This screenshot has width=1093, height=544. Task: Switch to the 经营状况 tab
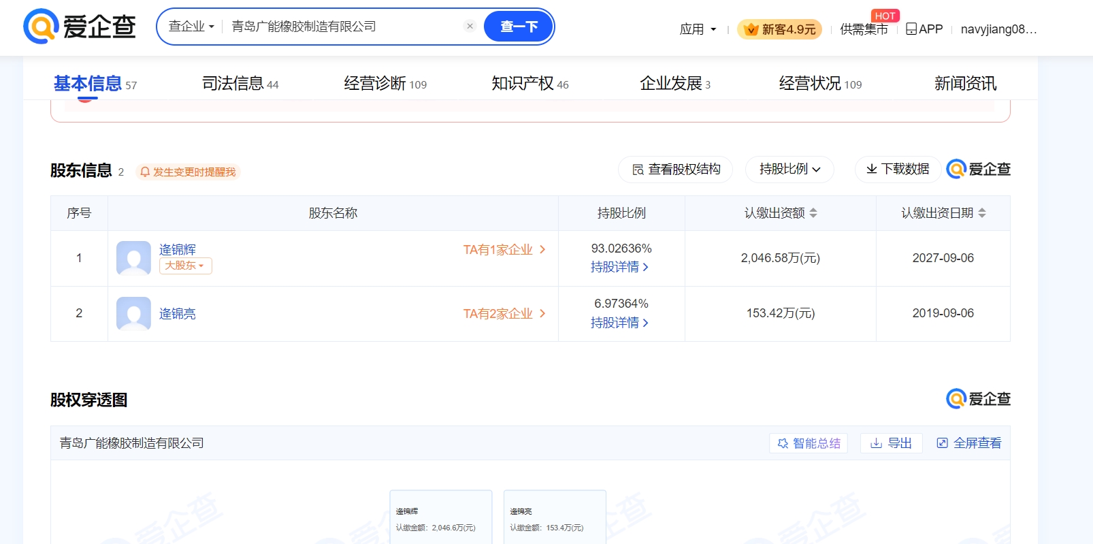[x=820, y=84]
